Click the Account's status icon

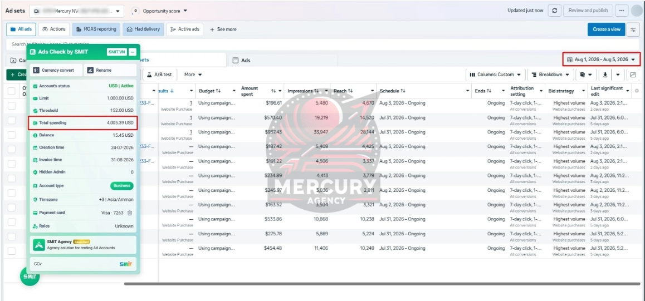pyautogui.click(x=36, y=86)
